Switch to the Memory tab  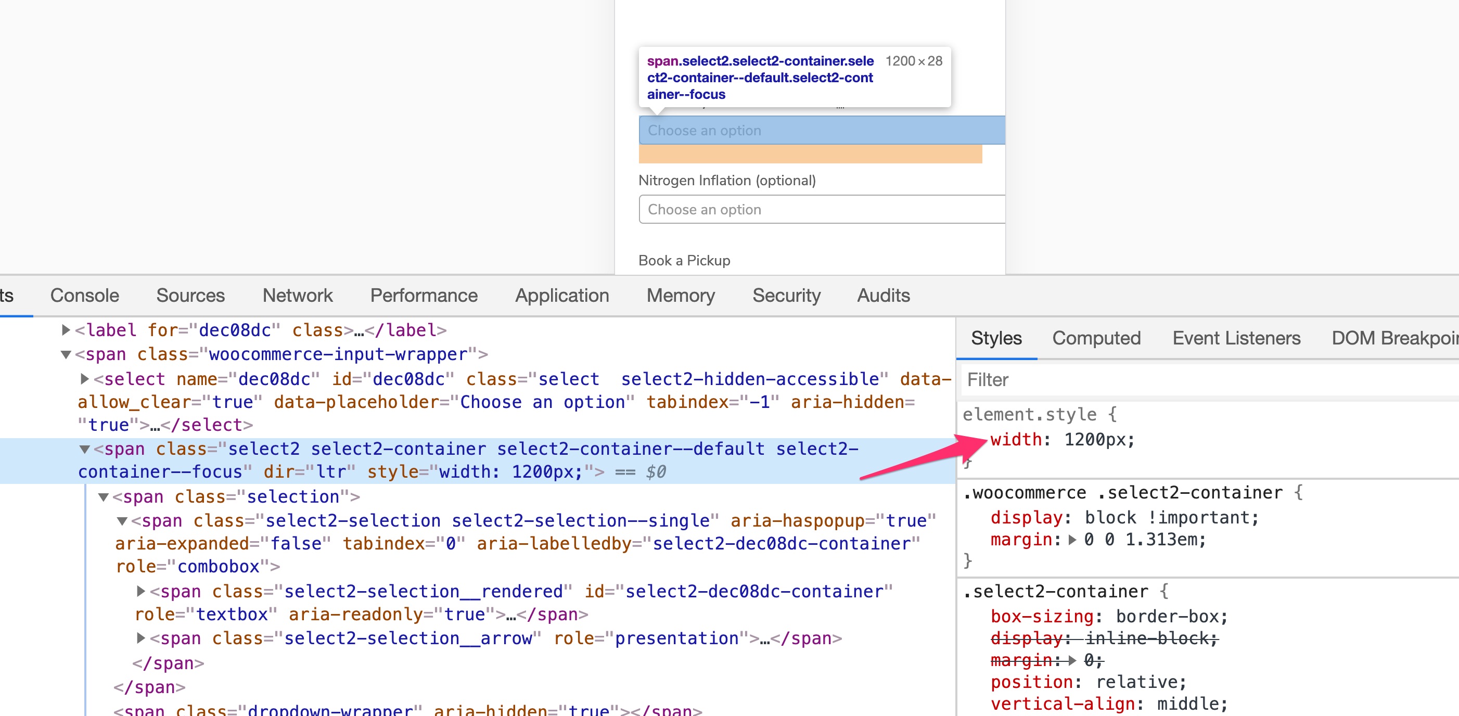(681, 295)
